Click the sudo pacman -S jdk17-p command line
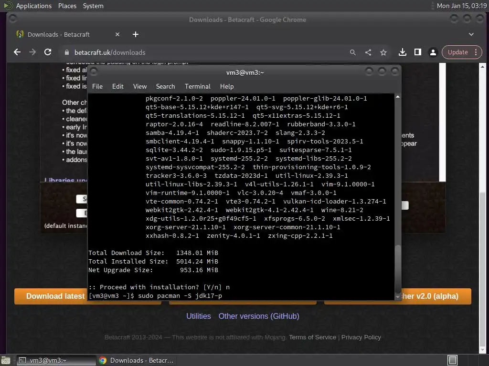Image resolution: width=489 pixels, height=366 pixels. click(x=180, y=295)
